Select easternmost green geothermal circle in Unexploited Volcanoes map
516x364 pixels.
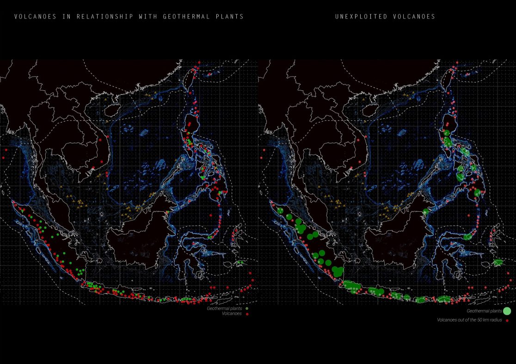(x=498, y=263)
